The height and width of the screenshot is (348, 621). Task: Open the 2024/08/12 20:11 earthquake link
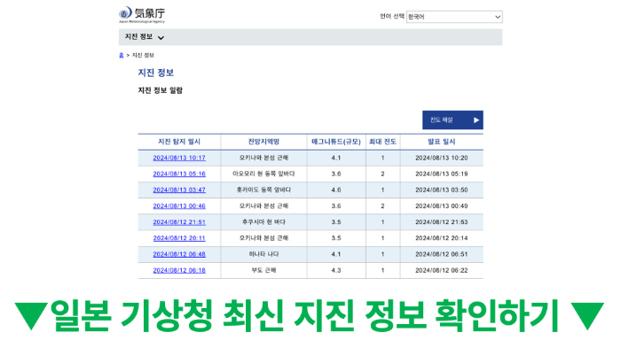179,238
